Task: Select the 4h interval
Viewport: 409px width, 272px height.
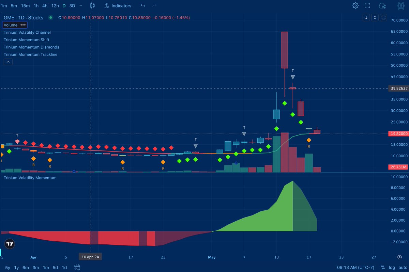Action: point(45,5)
